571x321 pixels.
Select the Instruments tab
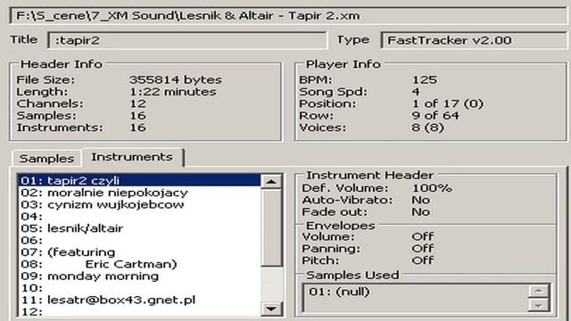[x=132, y=157]
